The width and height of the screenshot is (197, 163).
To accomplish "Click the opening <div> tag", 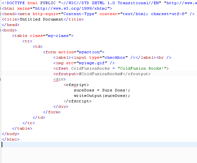I will click(60, 79).
